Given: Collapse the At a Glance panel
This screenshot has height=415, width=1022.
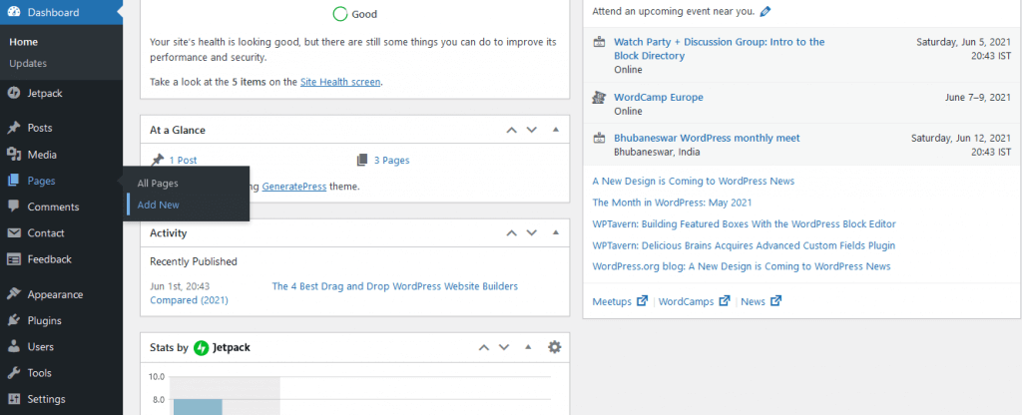Looking at the screenshot, I should [x=555, y=130].
